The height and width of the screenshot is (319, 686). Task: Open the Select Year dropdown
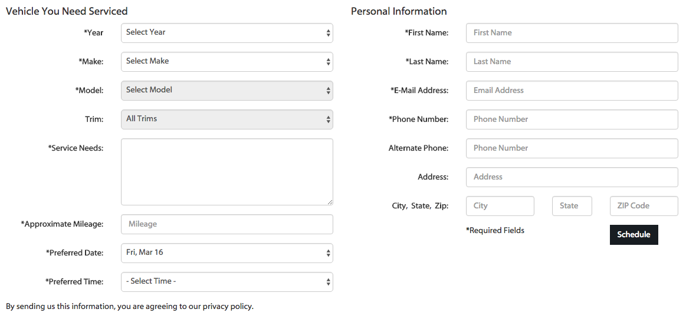pos(227,33)
